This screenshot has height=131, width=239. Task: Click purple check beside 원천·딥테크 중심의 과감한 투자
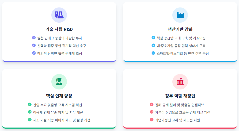pyautogui.click(x=34, y=38)
